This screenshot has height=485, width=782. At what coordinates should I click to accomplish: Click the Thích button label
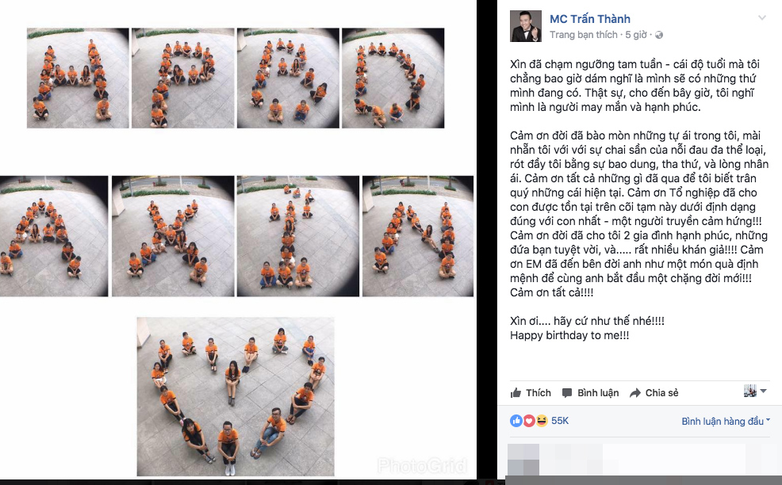[539, 393]
